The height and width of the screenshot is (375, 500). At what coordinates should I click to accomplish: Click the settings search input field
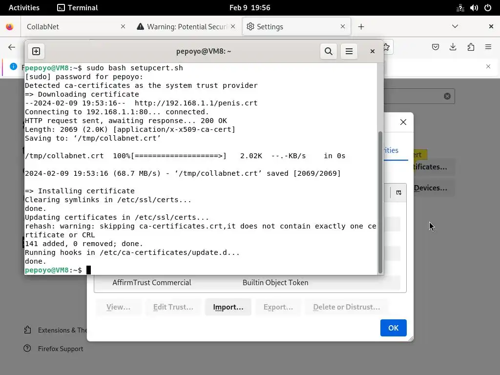click(x=419, y=96)
